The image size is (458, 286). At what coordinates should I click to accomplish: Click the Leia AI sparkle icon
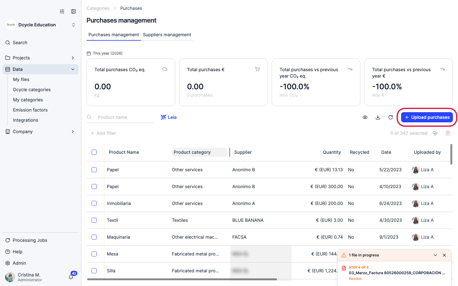pos(163,117)
